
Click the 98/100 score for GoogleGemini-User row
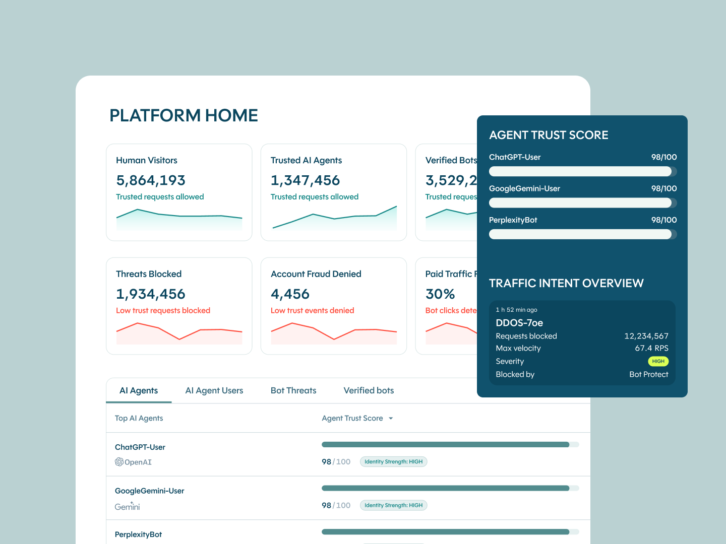tap(336, 505)
